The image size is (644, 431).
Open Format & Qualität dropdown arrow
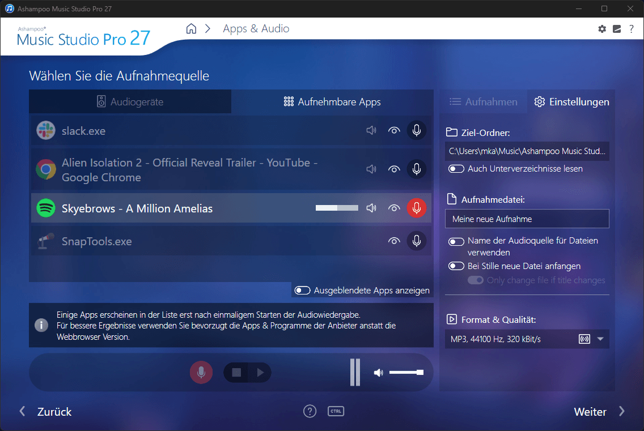600,339
